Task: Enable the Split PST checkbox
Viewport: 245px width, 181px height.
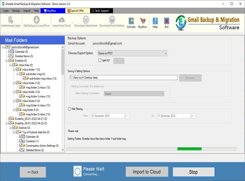Action: coord(100,60)
